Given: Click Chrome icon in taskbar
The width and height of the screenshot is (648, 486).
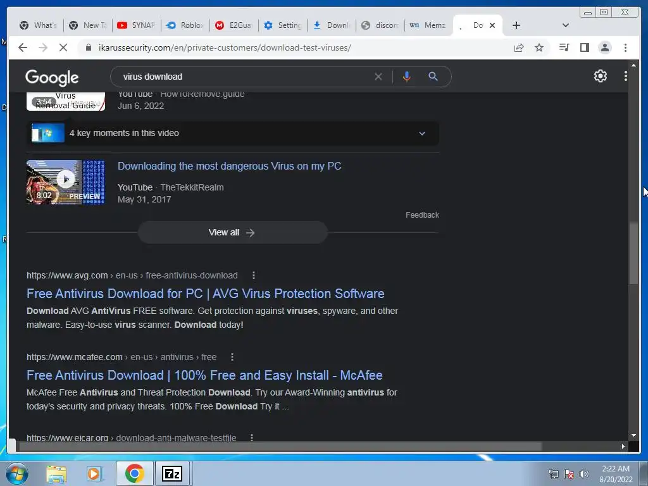Looking at the screenshot, I should point(134,473).
